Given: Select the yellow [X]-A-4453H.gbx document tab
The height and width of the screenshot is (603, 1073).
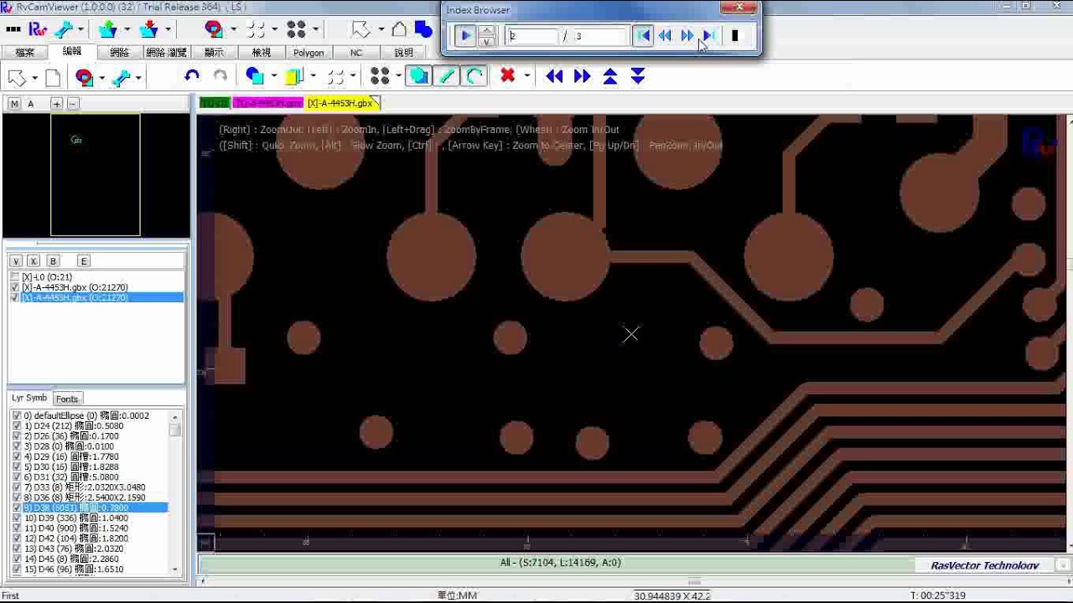Looking at the screenshot, I should [340, 103].
